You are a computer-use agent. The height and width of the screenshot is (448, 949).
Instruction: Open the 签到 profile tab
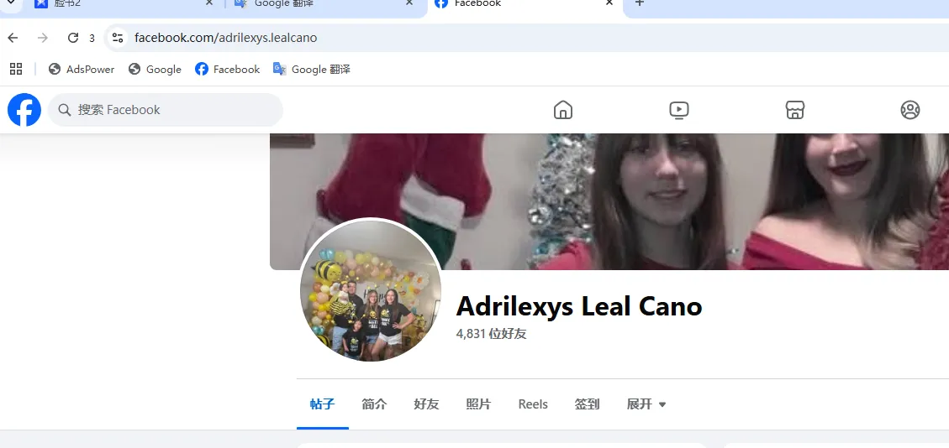587,404
